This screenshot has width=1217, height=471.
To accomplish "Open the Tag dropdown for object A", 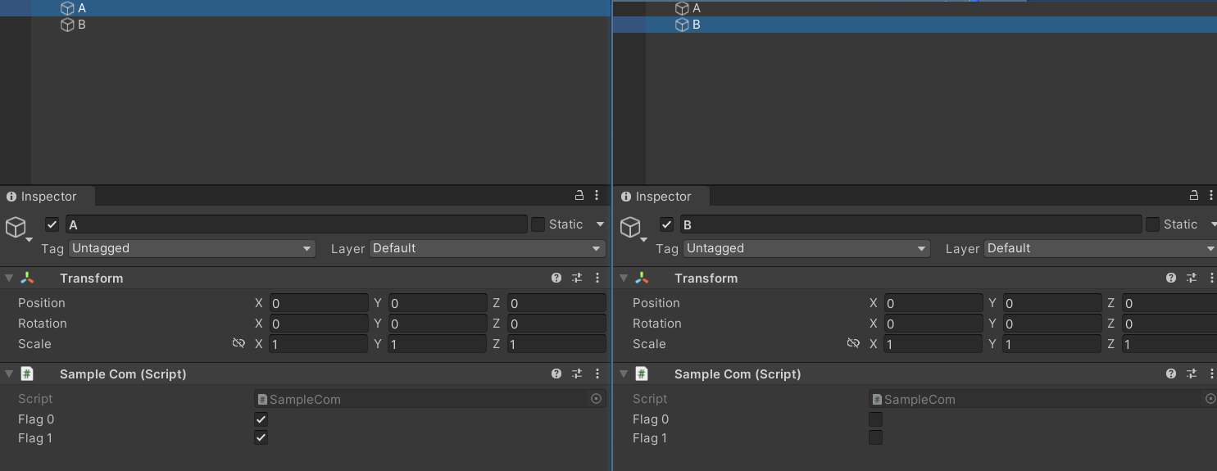I will coord(192,248).
